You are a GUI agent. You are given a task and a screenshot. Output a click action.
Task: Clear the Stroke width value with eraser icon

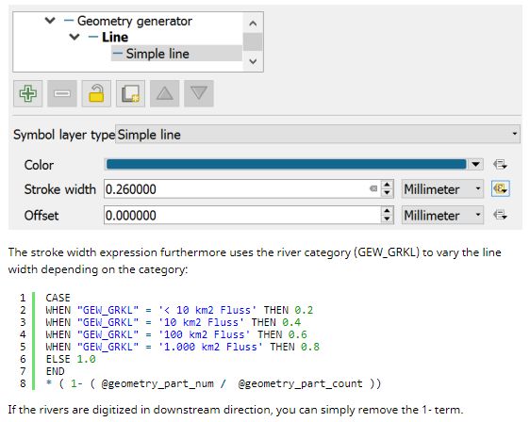point(373,188)
